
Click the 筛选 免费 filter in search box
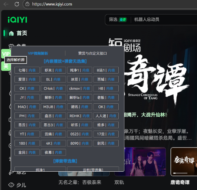click(118, 20)
